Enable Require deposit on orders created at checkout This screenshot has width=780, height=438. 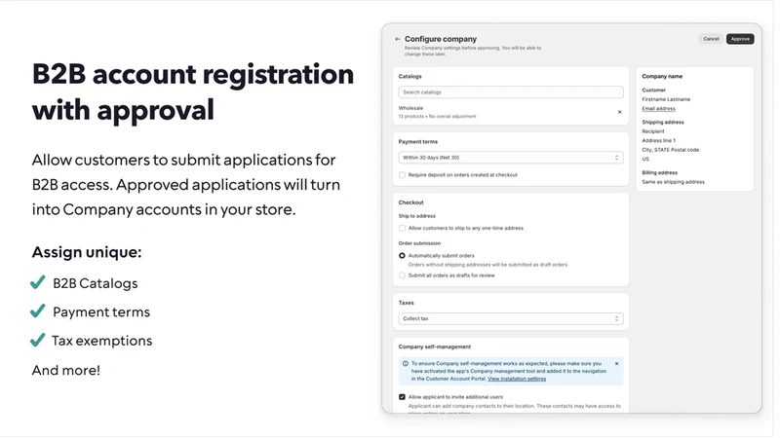pos(402,175)
